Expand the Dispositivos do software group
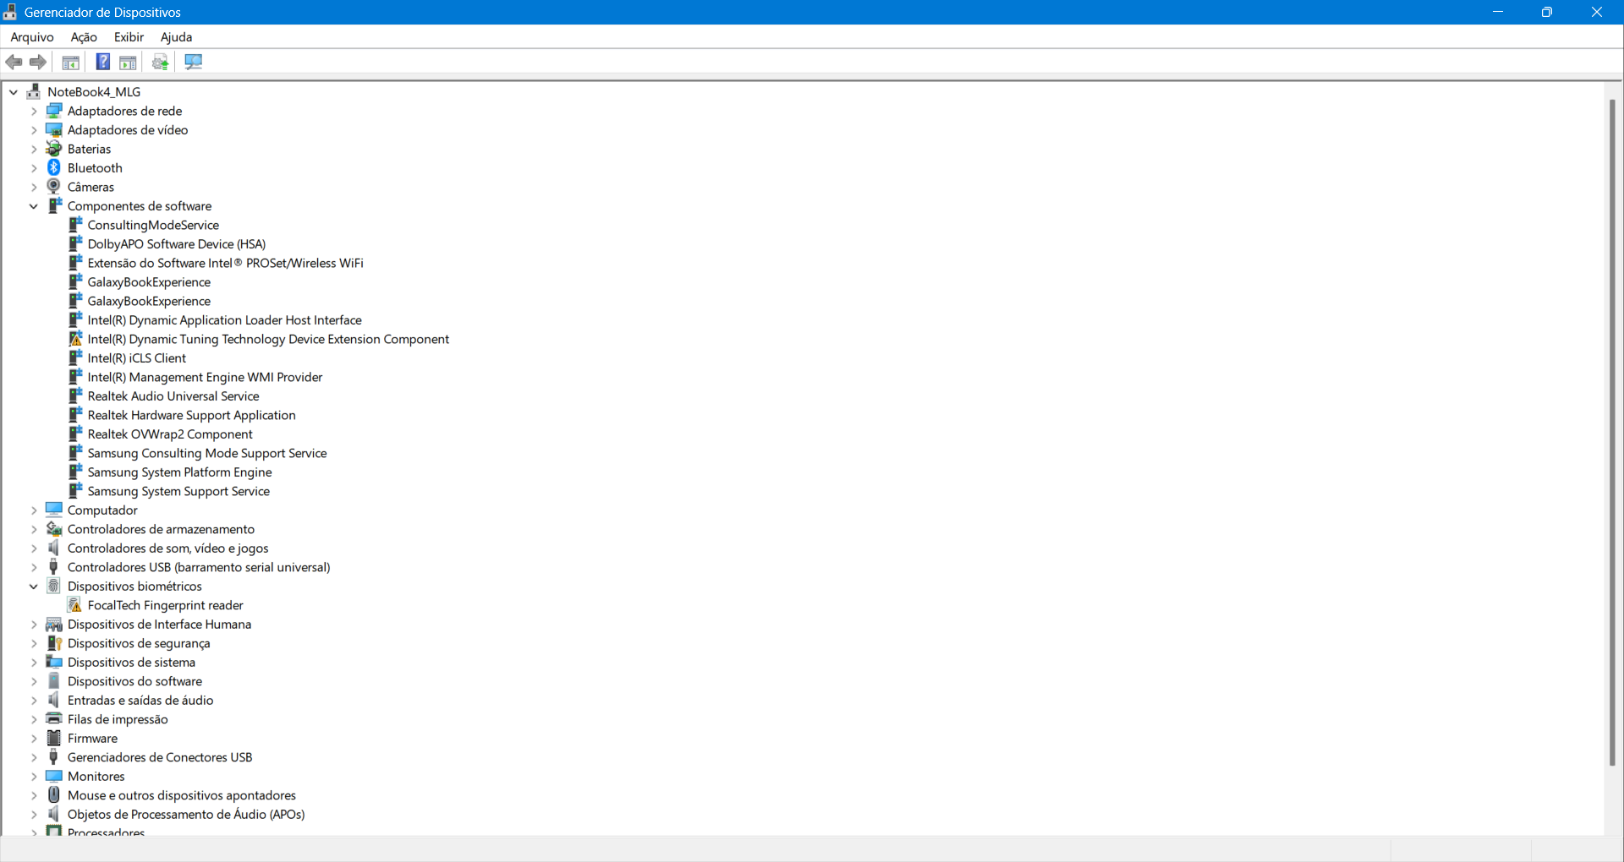This screenshot has height=862, width=1624. coord(34,681)
